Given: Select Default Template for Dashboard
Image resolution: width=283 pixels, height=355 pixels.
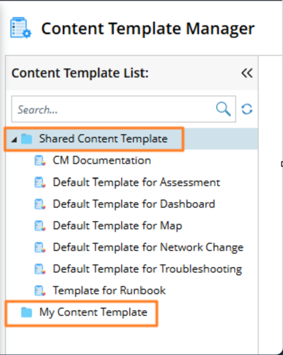Looking at the screenshot, I should (x=133, y=204).
